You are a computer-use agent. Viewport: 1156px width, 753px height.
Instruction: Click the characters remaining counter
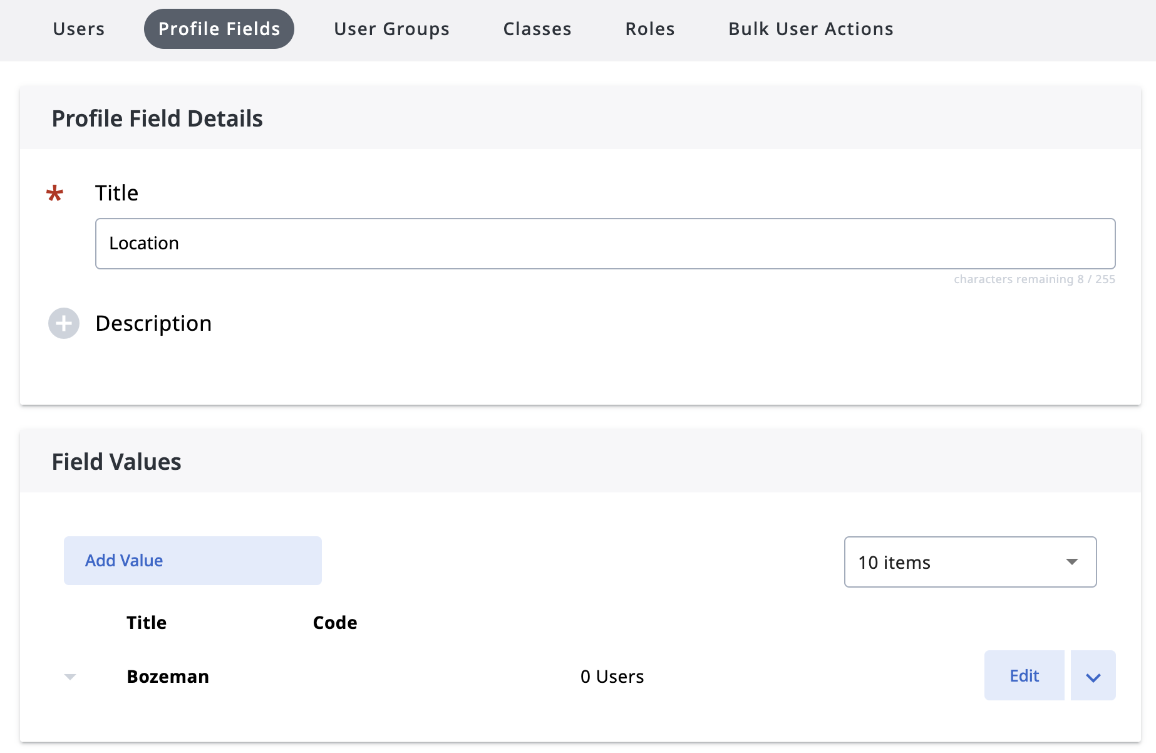tap(1035, 279)
